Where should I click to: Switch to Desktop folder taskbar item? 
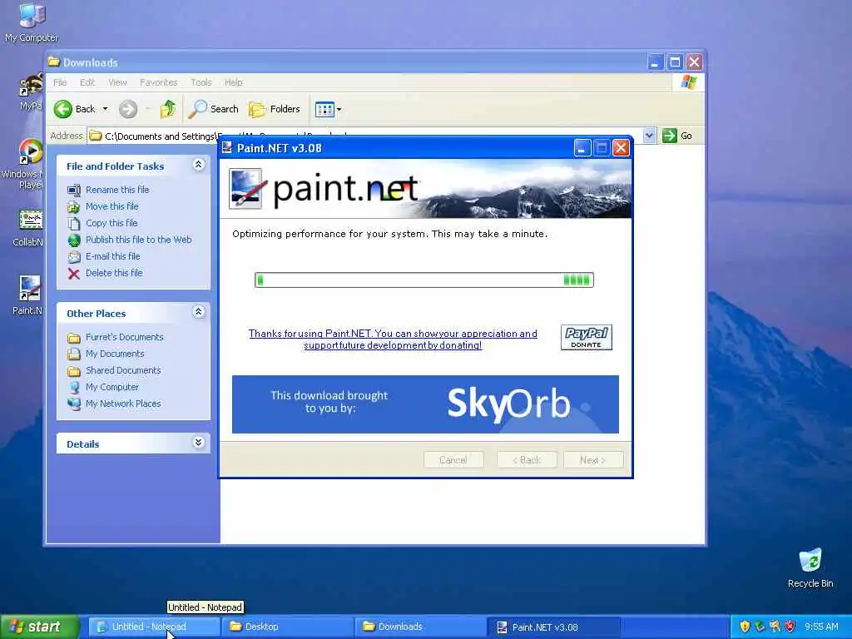pyautogui.click(x=287, y=627)
